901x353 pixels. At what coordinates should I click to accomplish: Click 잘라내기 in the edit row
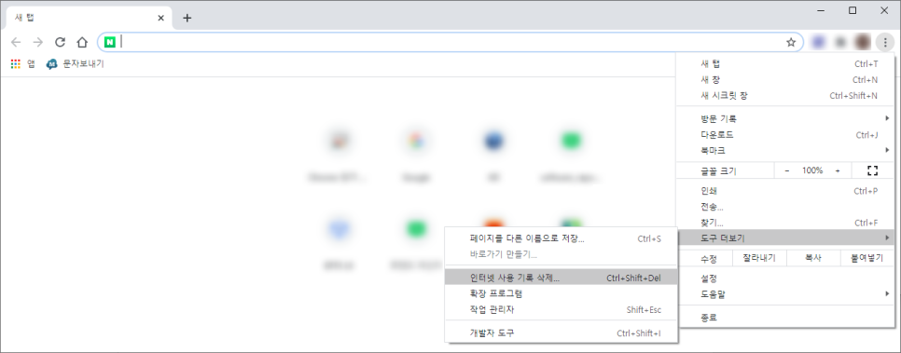759,258
